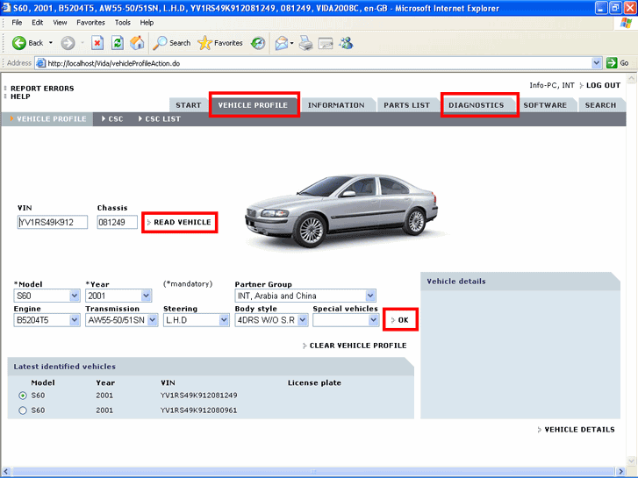
Task: Click the browser Back arrow icon
Action: pos(19,42)
